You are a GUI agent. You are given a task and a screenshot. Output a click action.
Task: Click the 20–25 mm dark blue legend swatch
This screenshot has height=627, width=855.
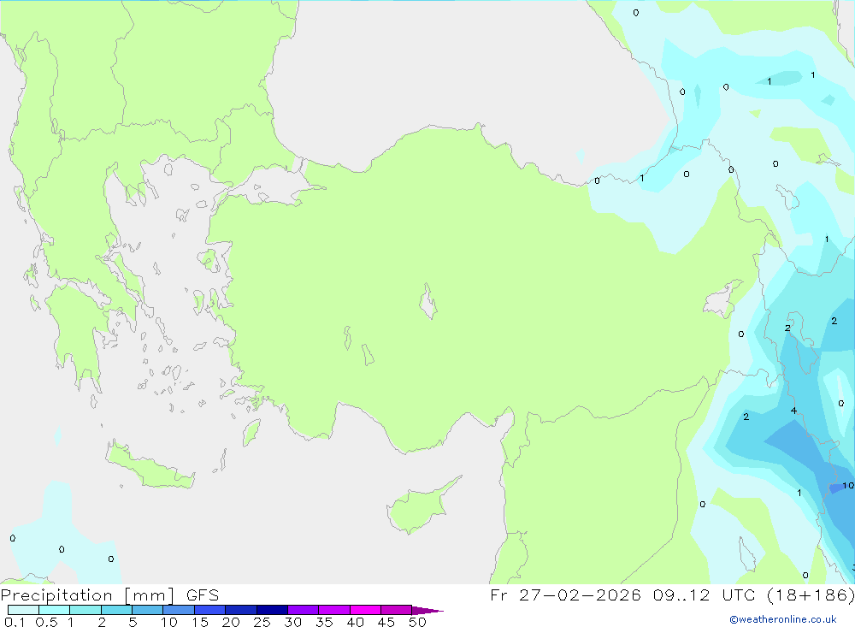click(x=240, y=610)
